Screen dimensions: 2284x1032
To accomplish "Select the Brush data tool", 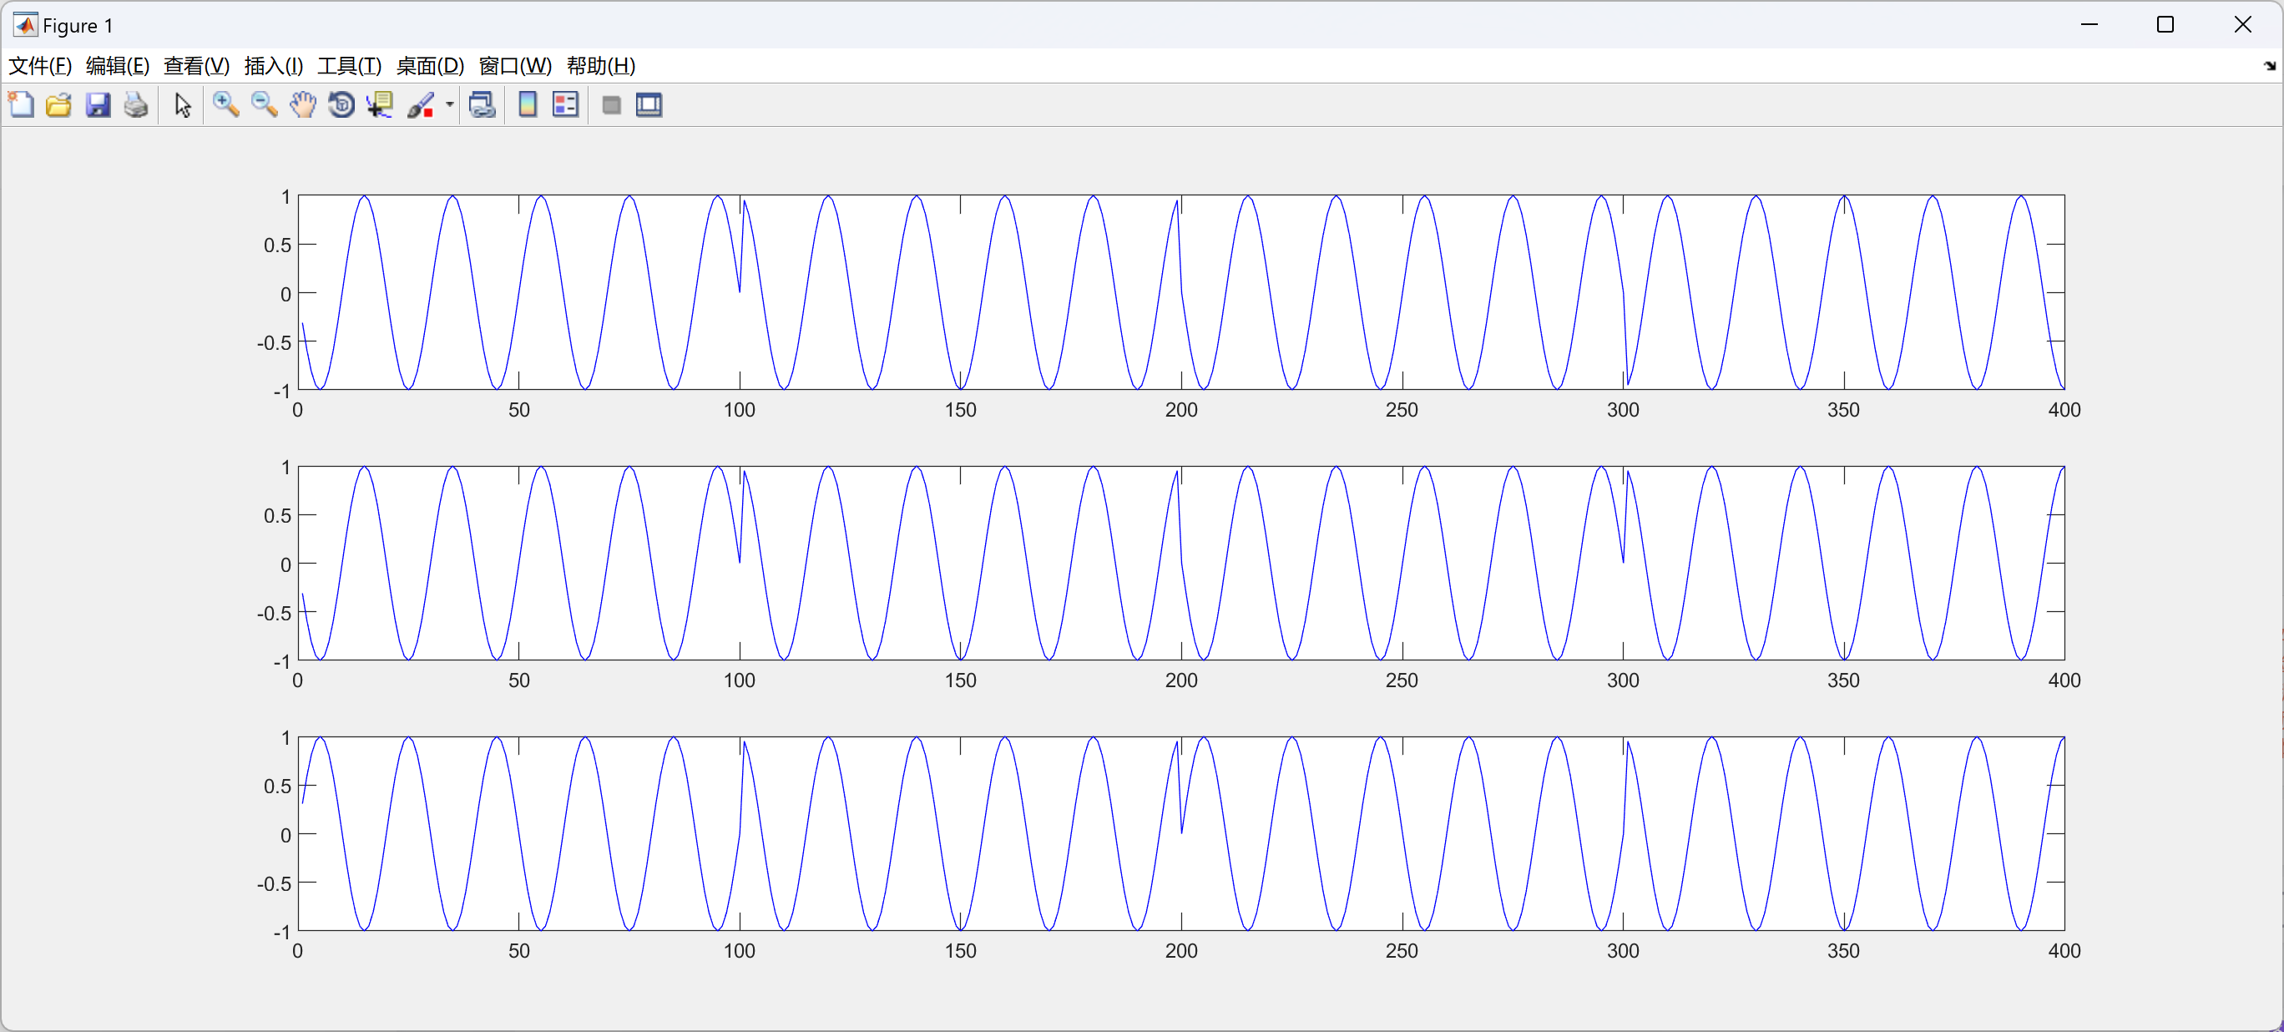I will click(420, 104).
